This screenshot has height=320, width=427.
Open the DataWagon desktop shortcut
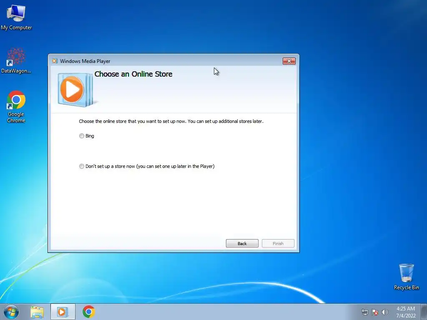coord(16,60)
